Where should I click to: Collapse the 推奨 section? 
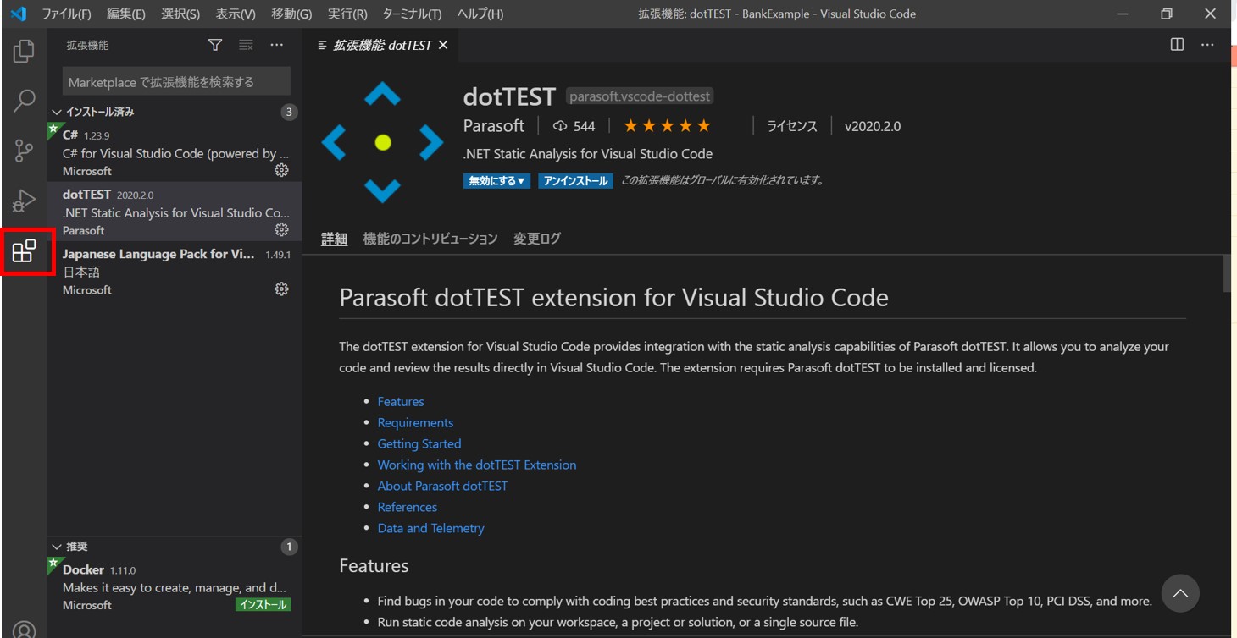(70, 547)
